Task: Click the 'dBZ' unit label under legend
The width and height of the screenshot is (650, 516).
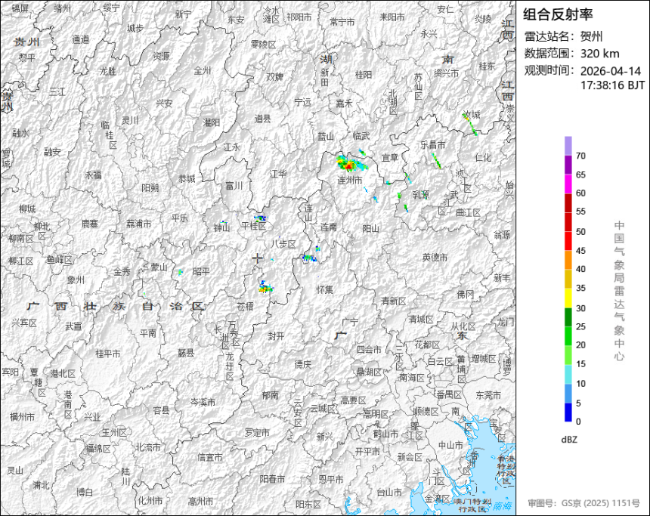Action: (x=569, y=440)
